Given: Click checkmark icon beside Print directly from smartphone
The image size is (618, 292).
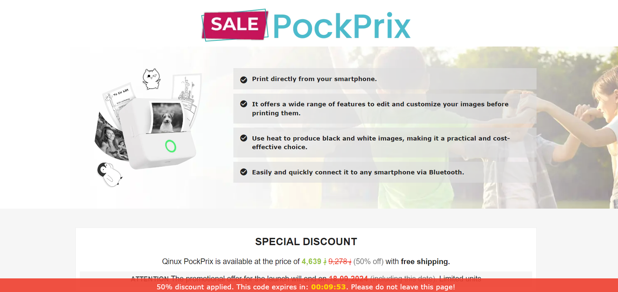Looking at the screenshot, I should [244, 80].
